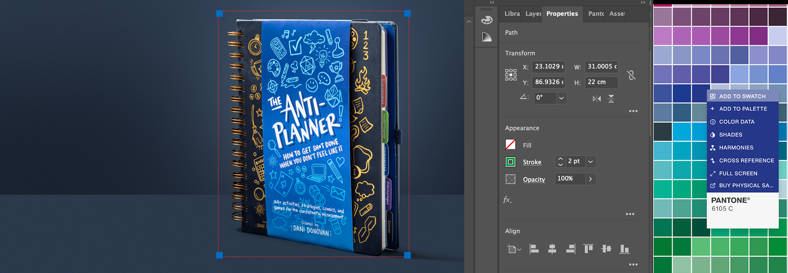Click the Opacity 100% field

570,179
